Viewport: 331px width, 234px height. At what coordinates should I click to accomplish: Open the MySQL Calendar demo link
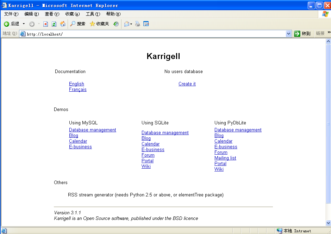78,141
